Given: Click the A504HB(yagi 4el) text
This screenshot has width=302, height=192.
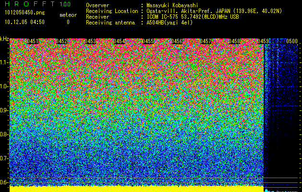Looking at the screenshot, I should pyautogui.click(x=169, y=23).
